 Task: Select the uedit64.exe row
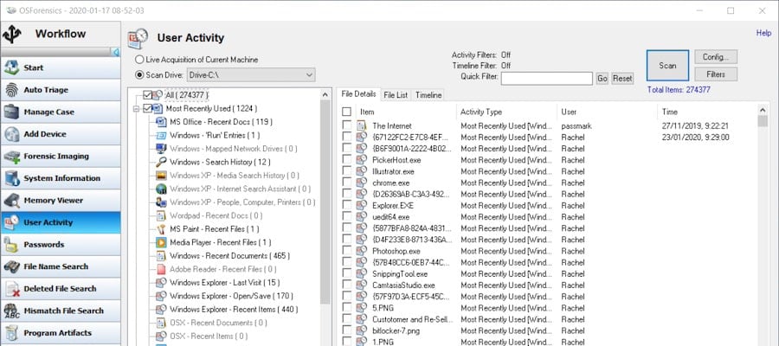(x=549, y=217)
